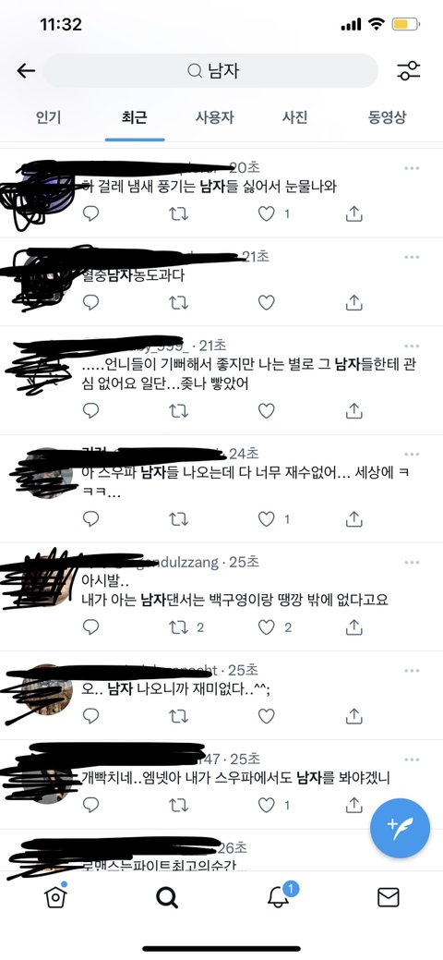Switch to the 동영상 tab

coord(387,117)
